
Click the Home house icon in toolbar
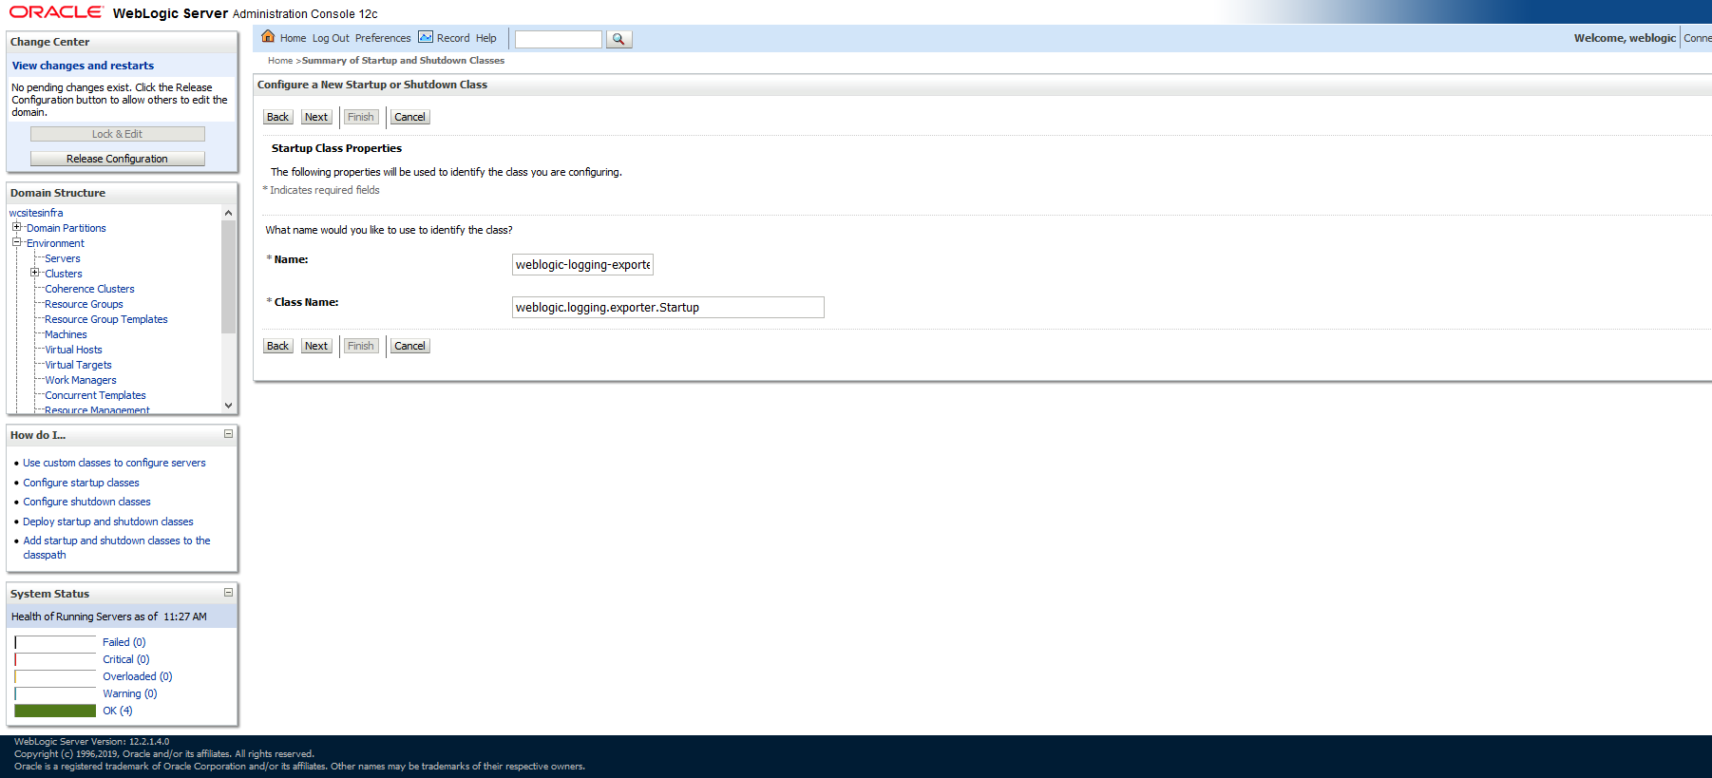coord(268,37)
